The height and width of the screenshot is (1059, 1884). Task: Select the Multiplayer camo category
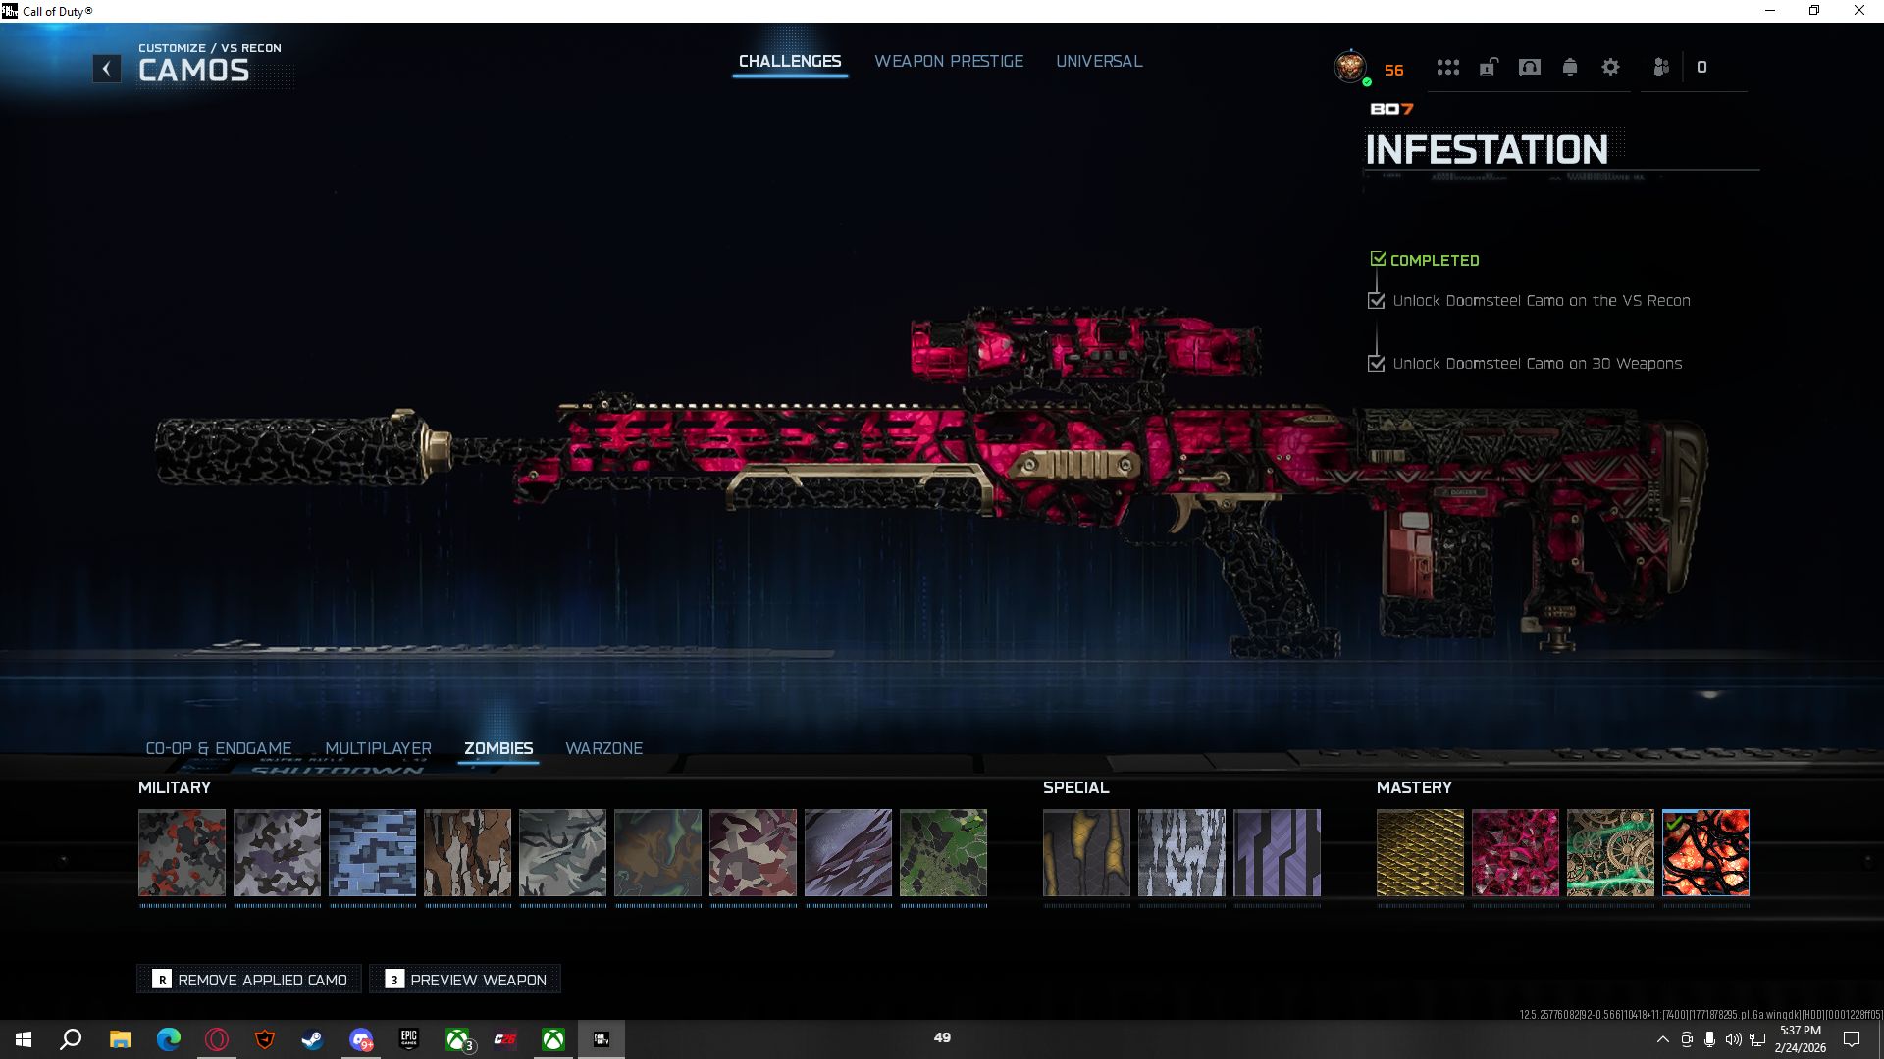378,748
